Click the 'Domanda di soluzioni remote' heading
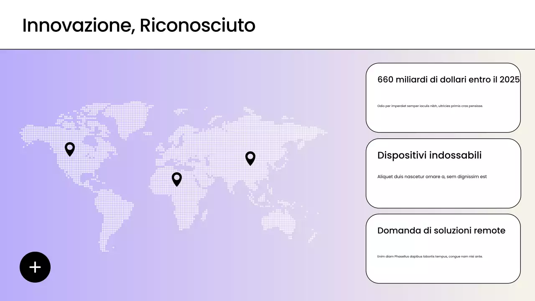Screen dimensions: 535x301 pyautogui.click(x=441, y=230)
